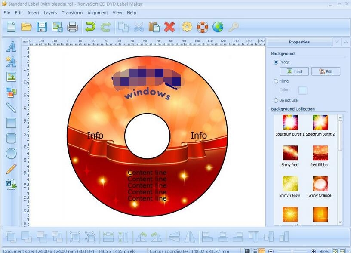Open the Alignment menu
Viewport: 351px width, 253px height.
click(98, 13)
